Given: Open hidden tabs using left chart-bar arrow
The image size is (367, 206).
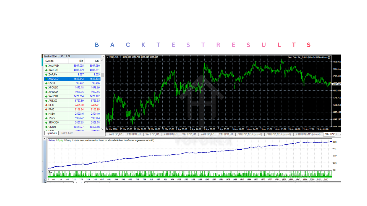Looking at the screenshot, I should pos(336,134).
